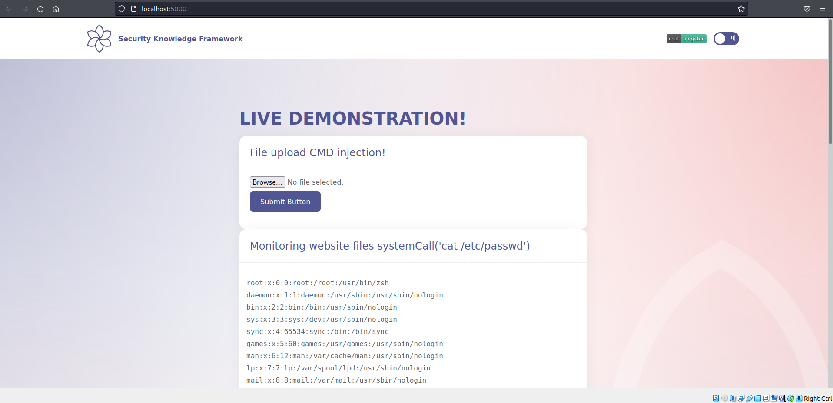The width and height of the screenshot is (833, 403).
Task: Reload the page with the refresh icon
Action: click(x=40, y=9)
